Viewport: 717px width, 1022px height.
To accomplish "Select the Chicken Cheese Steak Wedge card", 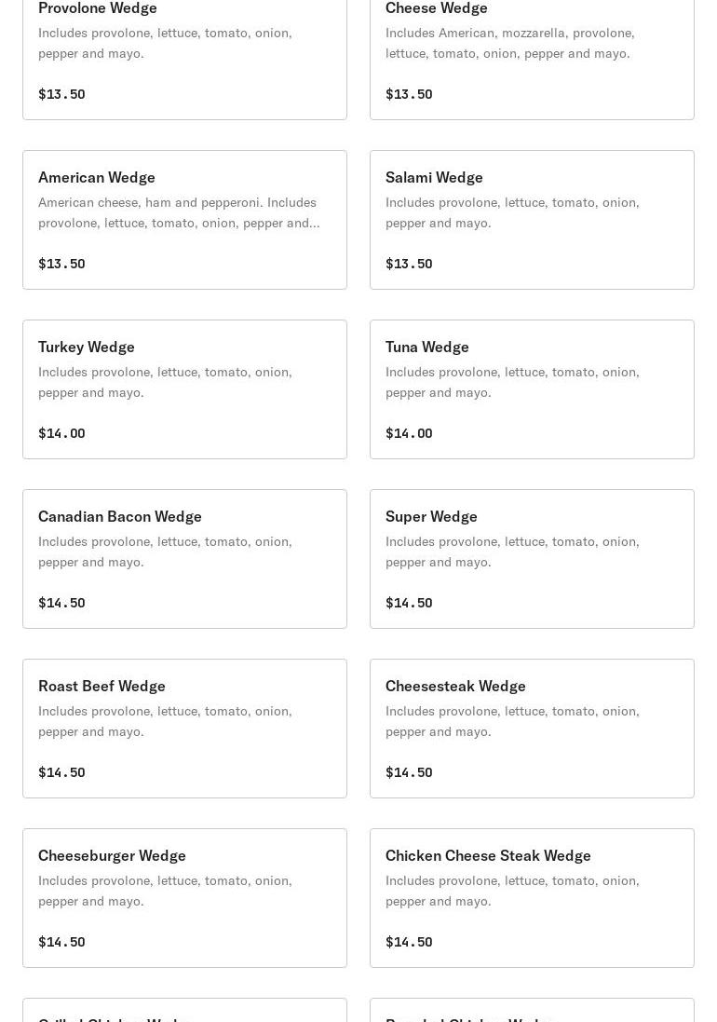I will tap(532, 898).
